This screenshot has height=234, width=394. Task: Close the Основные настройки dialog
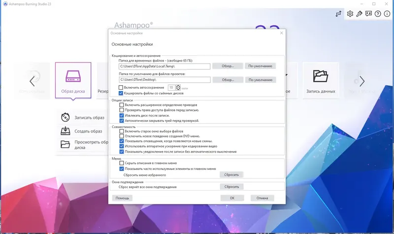(x=281, y=33)
